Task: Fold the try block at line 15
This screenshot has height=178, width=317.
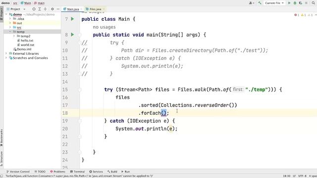Action: pos(80,90)
